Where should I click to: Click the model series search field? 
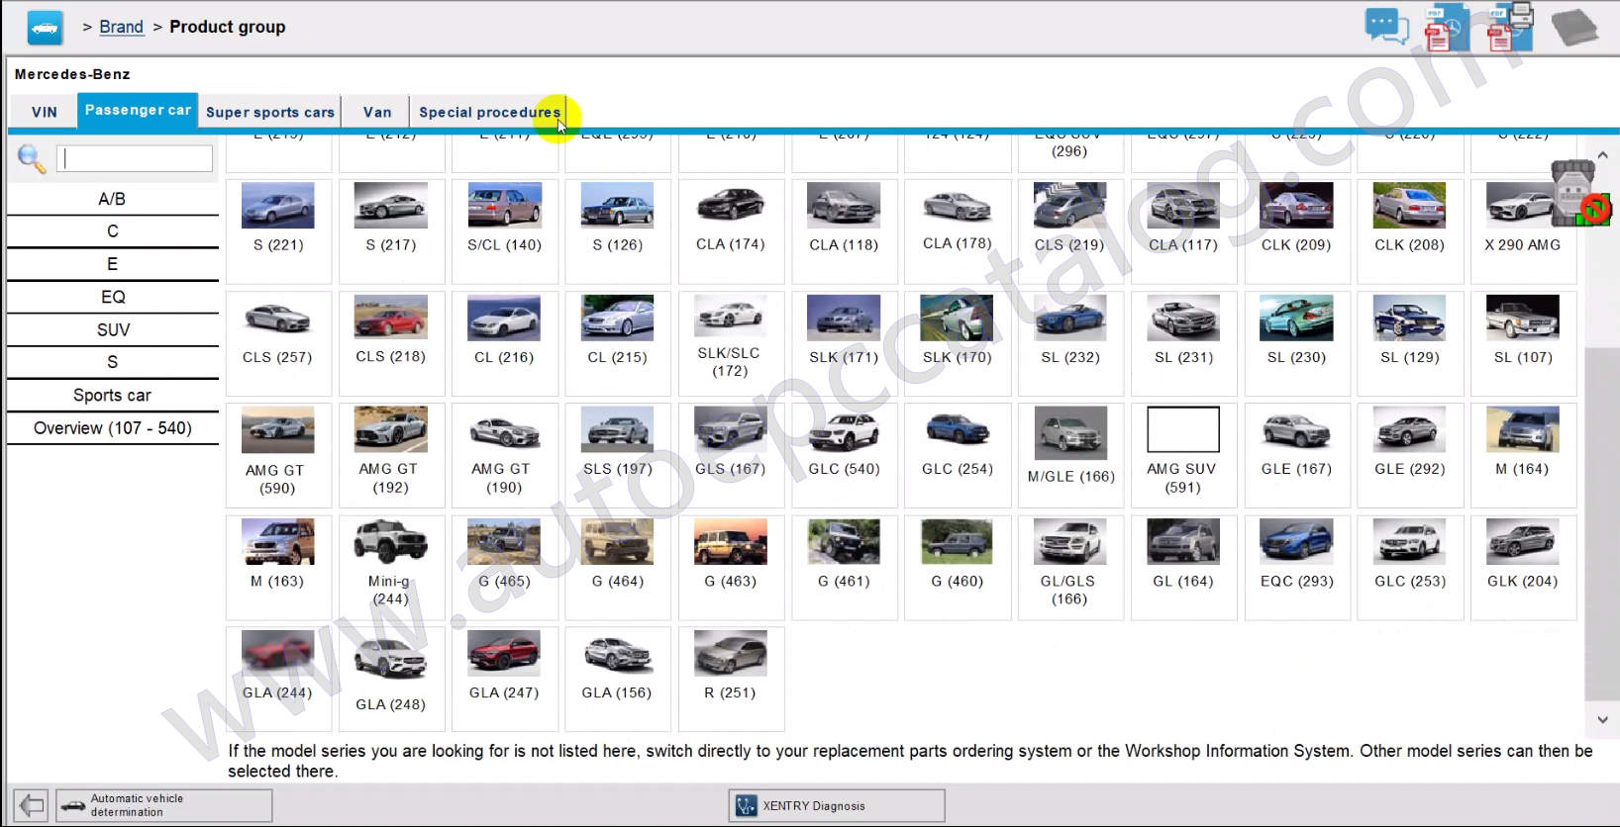click(x=135, y=158)
